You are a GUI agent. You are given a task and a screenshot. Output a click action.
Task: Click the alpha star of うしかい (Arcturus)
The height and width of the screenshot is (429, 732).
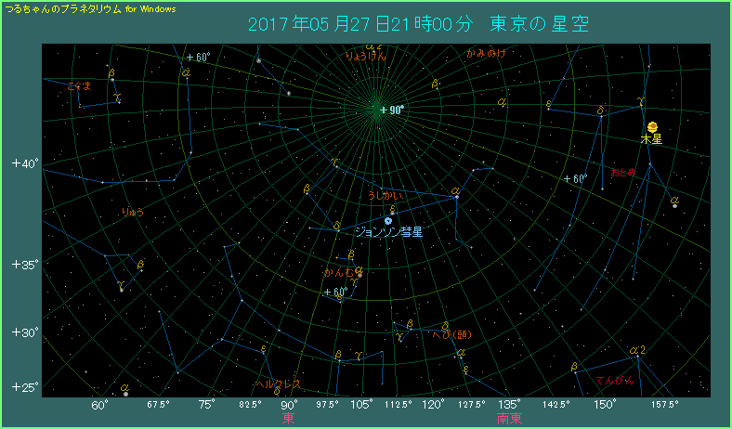pos(456,196)
